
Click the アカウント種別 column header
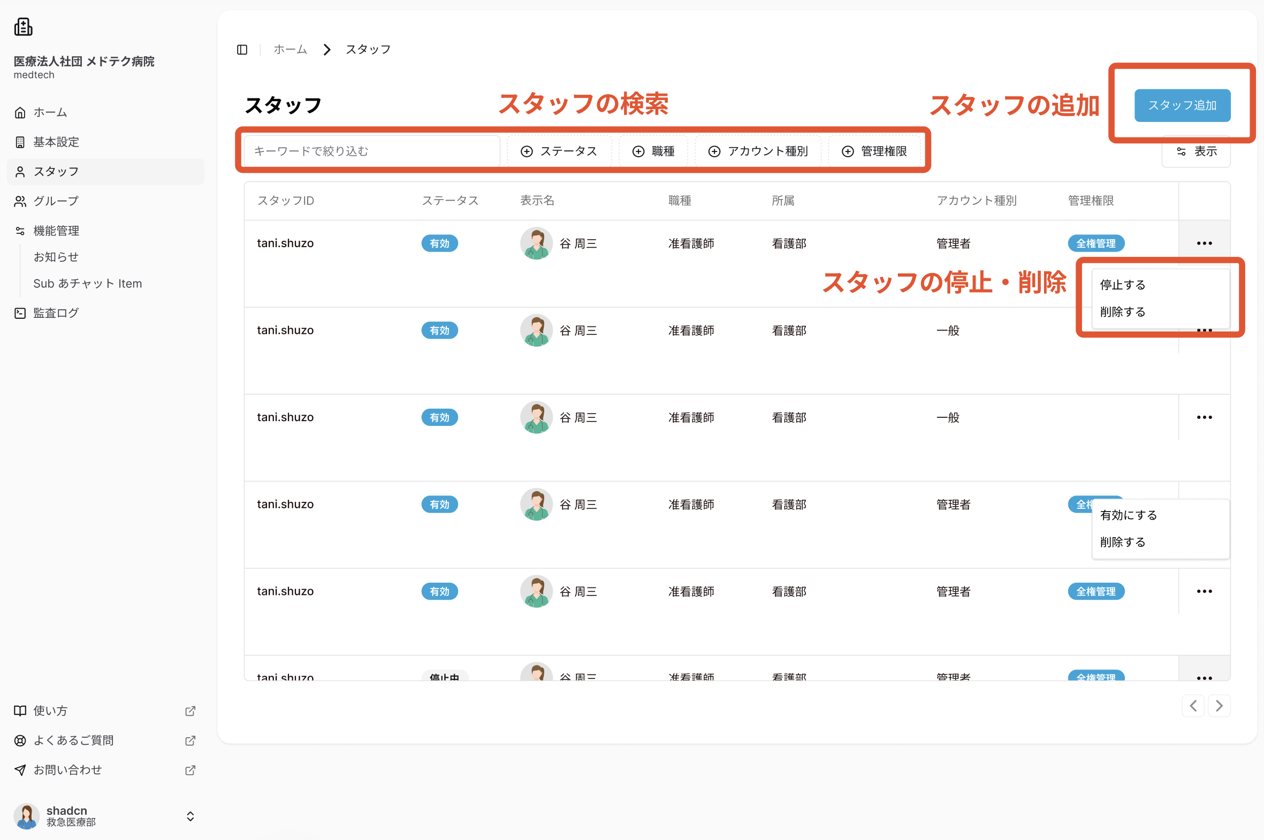(x=976, y=201)
